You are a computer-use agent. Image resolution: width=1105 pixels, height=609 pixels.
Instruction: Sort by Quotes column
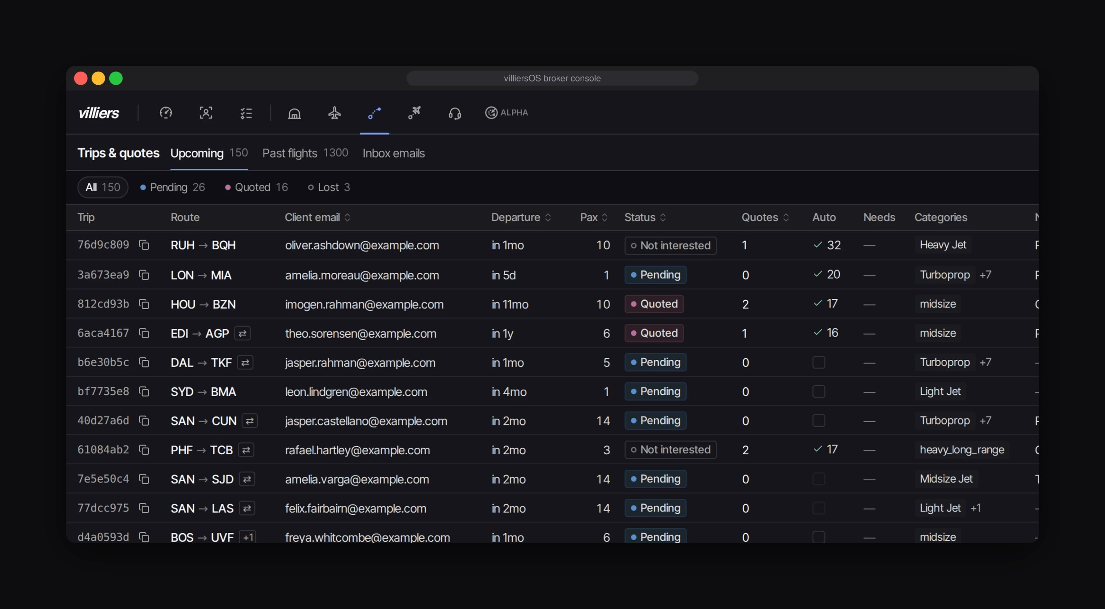coord(765,217)
